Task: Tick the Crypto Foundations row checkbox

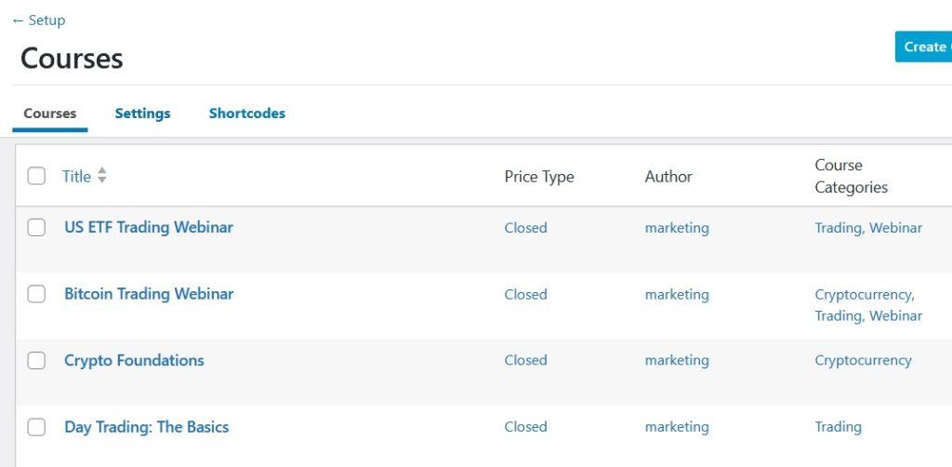Action: [x=36, y=361]
